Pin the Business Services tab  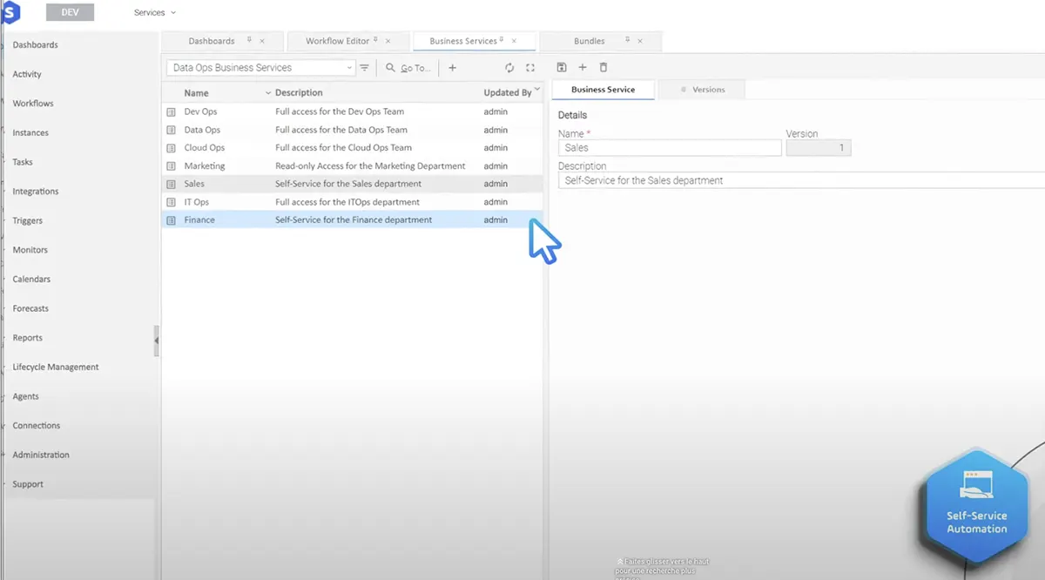pyautogui.click(x=502, y=40)
